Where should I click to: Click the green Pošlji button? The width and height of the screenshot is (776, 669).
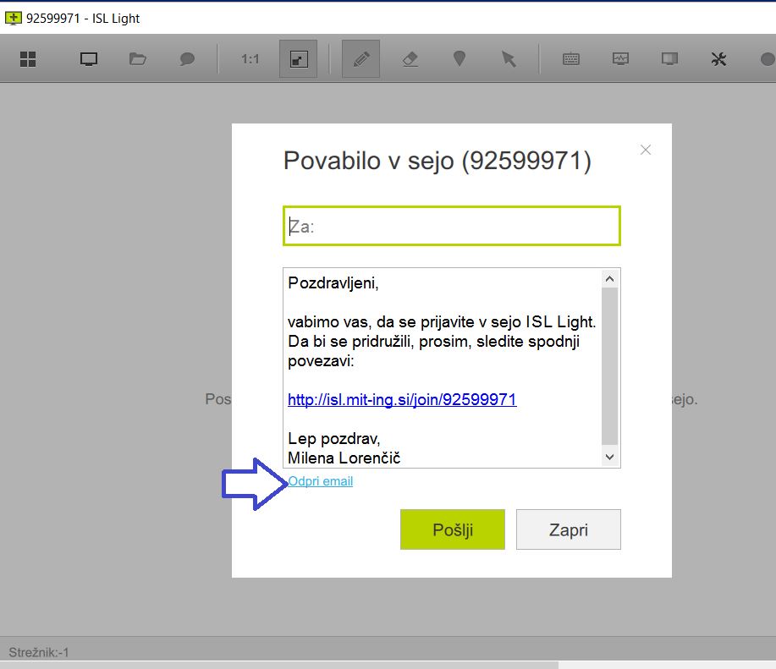tap(453, 529)
